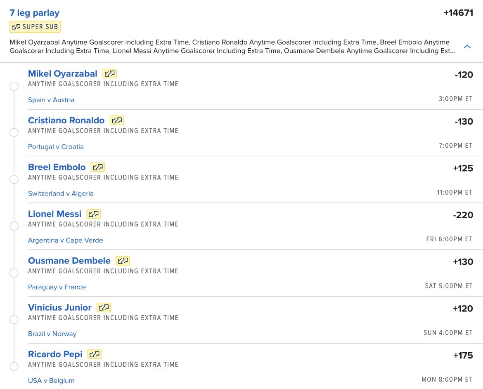
Task: Click the status circle for Breel Embolo leg
Action: click(14, 179)
